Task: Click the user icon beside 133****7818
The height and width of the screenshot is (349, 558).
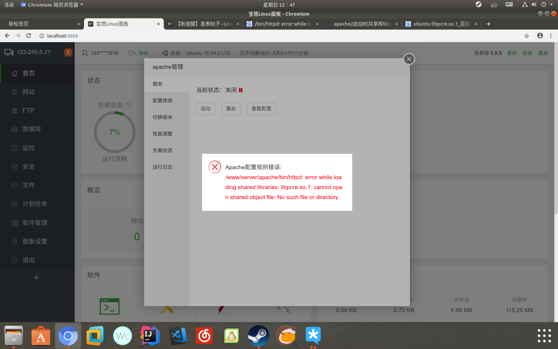Action: [85, 53]
